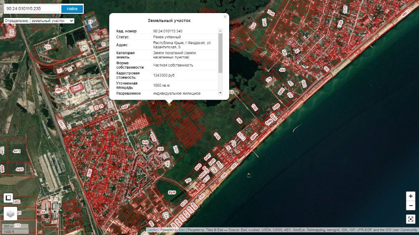Select parcel labeled 4411 on map
This screenshot has width=419, height=235.
(x=16, y=151)
